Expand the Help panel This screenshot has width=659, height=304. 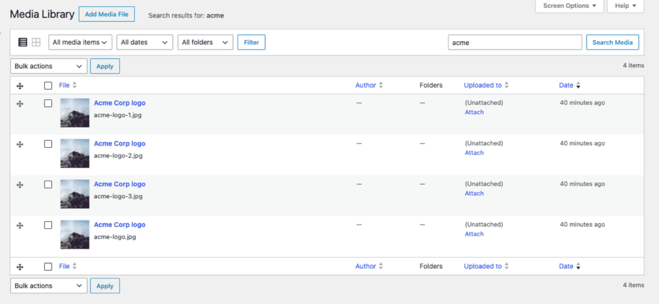coord(626,5)
